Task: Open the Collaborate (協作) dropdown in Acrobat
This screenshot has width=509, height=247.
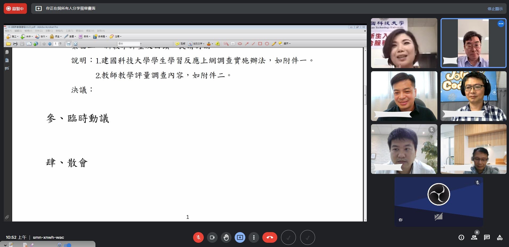Action: pos(41,36)
